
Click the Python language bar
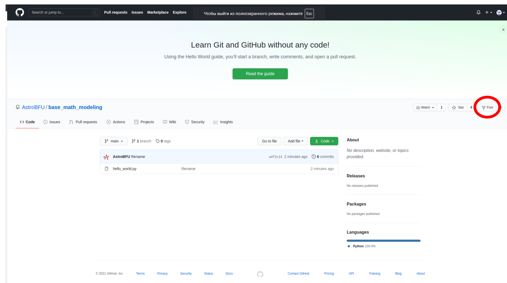tap(383, 241)
